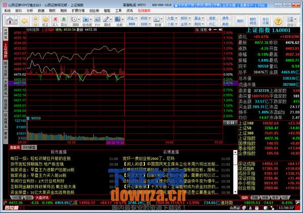The image size is (303, 213).
Task: Open the 研报 dropdown
Action: pos(145,18)
